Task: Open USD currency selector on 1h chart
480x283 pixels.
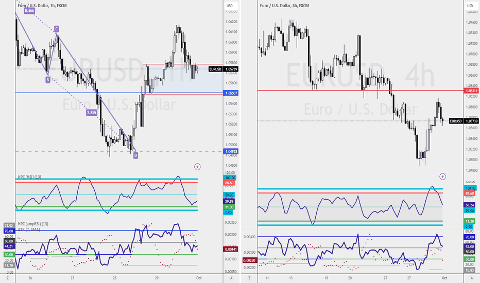Action: tap(230, 6)
